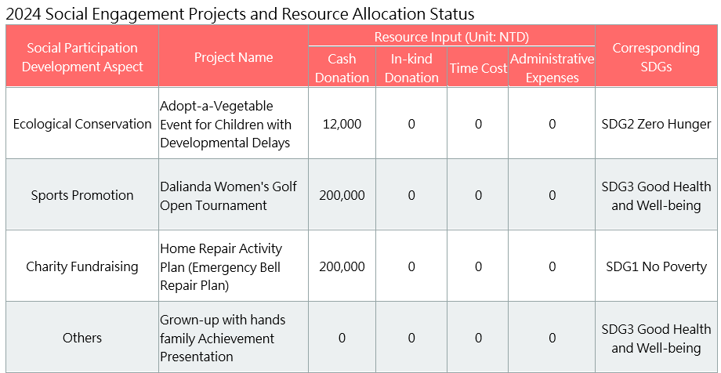Select the Home Repair Activity Plan cell
The width and height of the screenshot is (721, 373).
pos(221,267)
